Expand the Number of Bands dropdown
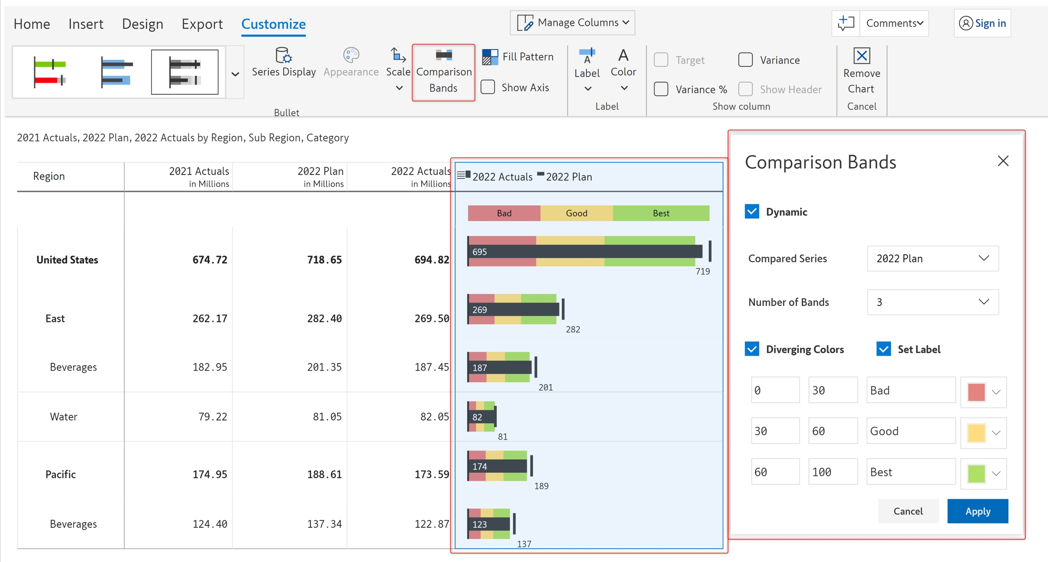Viewport: 1048px width, 562px height. [932, 302]
